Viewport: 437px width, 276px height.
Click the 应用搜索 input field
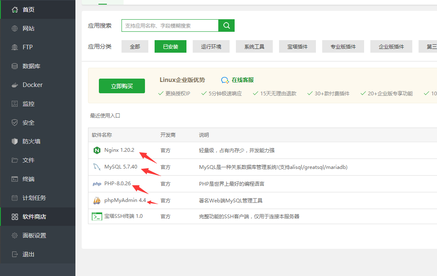170,26
